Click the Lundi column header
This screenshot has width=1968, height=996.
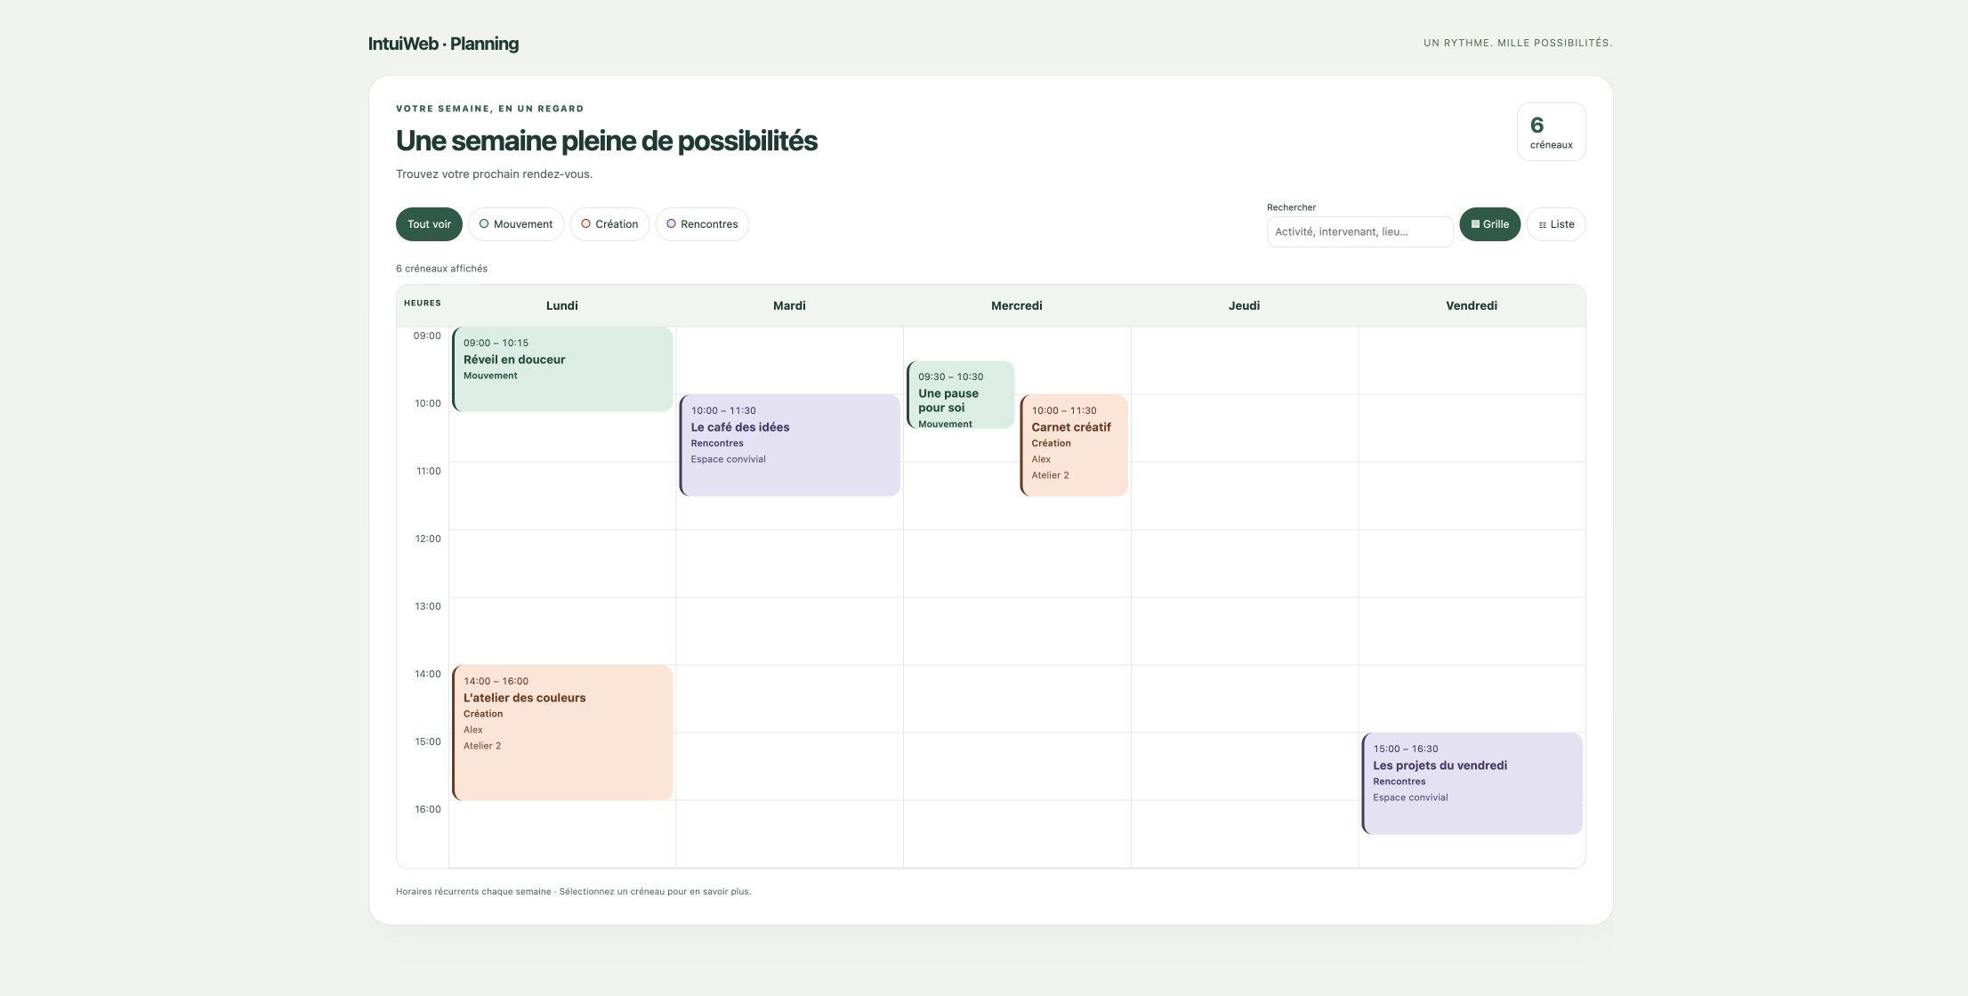coord(562,305)
